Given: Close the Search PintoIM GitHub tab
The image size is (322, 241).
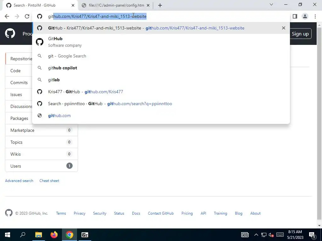Looking at the screenshot, I should [73, 5].
